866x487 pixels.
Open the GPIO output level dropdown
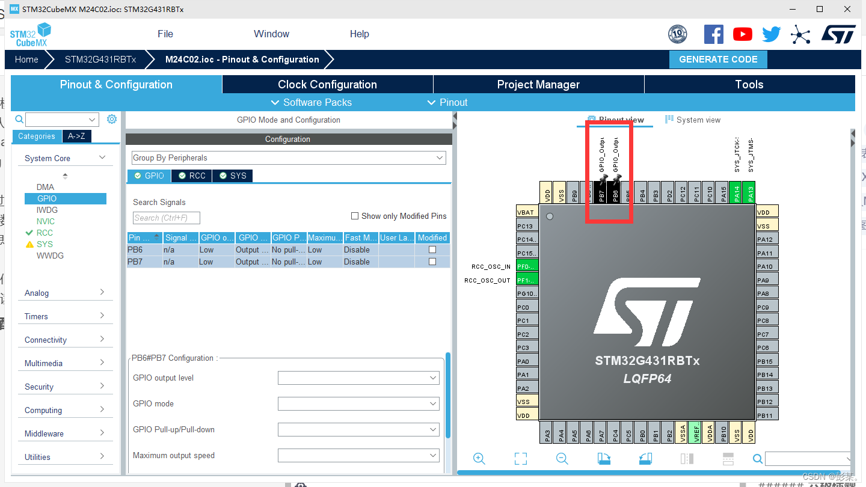[x=358, y=378]
